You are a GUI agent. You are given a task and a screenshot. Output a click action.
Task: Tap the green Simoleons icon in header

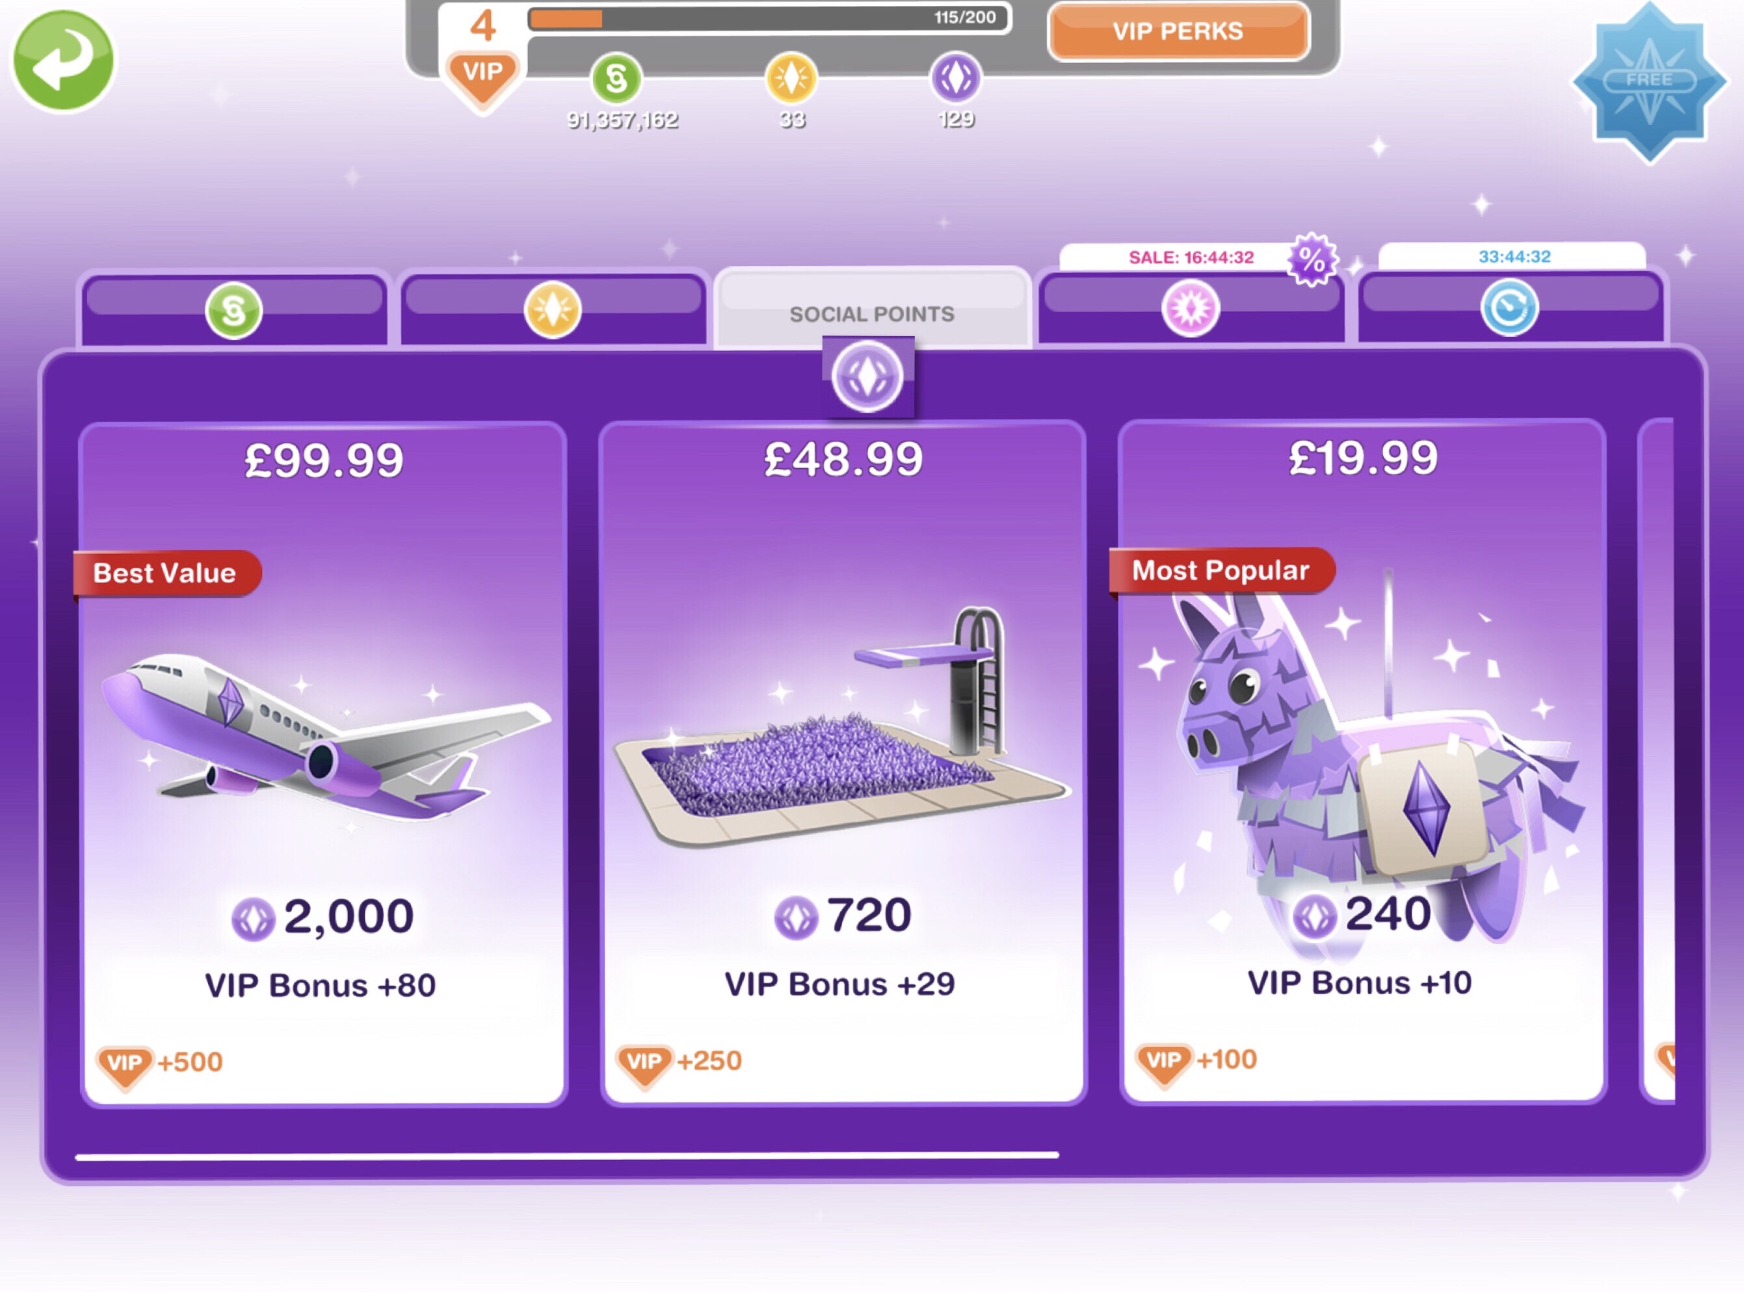point(616,78)
